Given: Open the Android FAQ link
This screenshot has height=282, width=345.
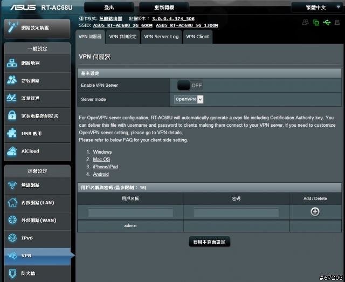Looking at the screenshot, I should point(101,174).
